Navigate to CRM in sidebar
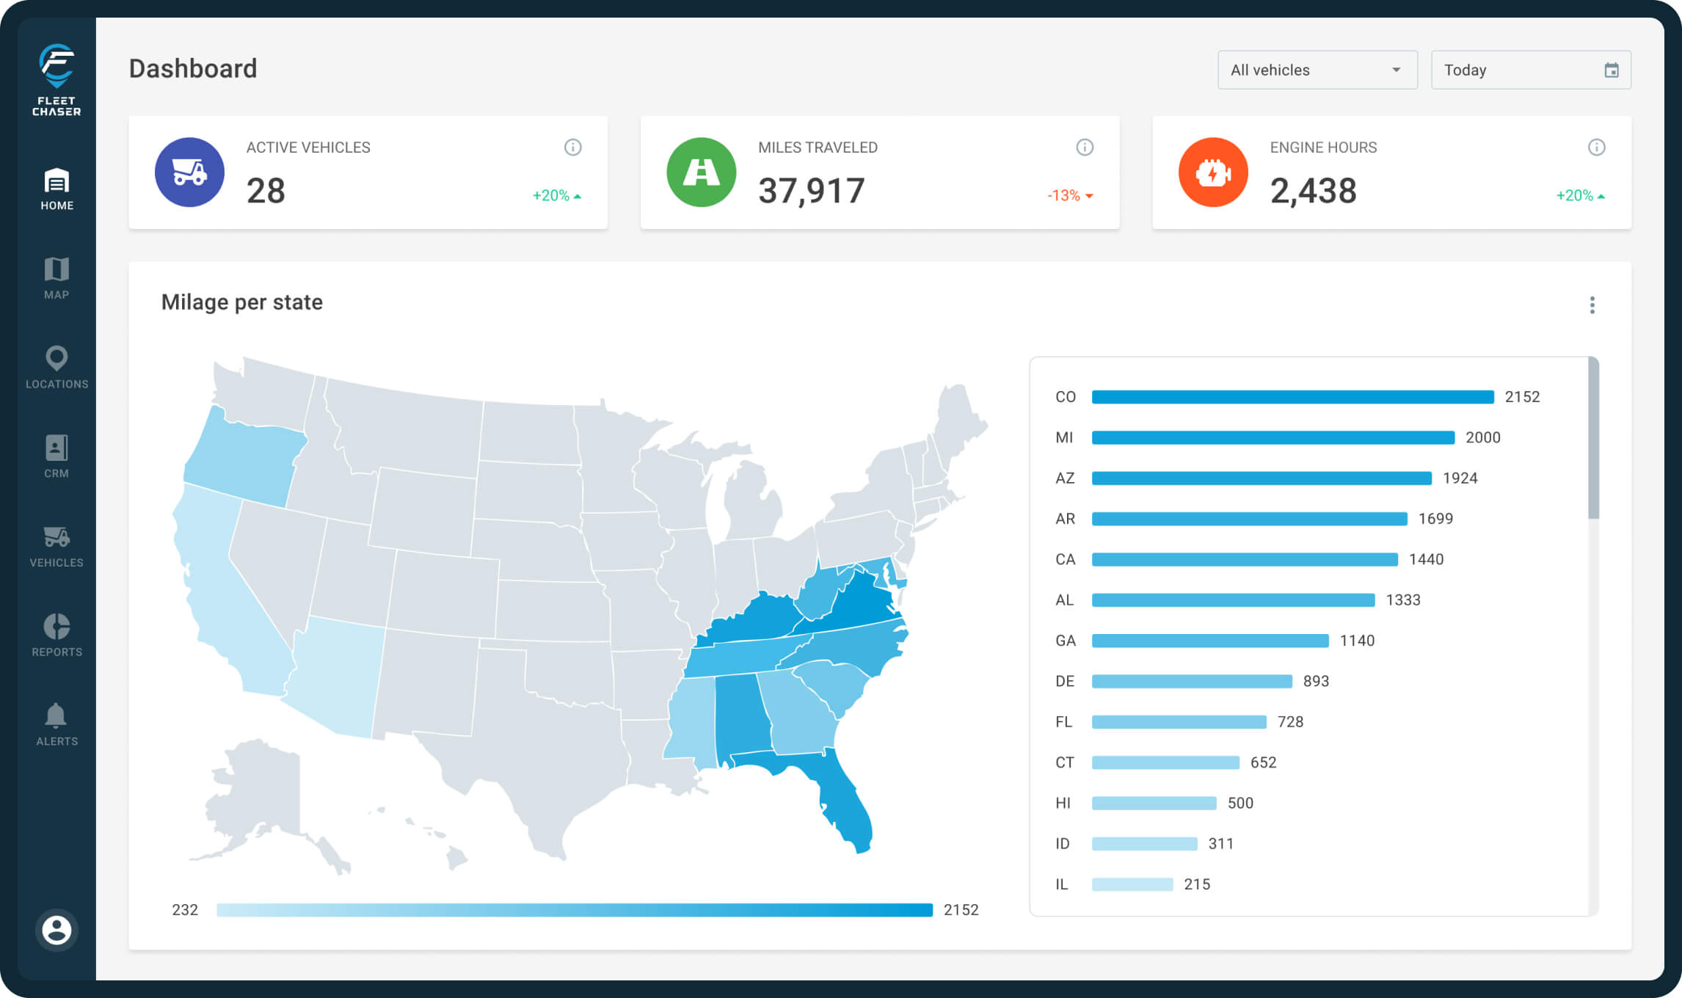Image resolution: width=1682 pixels, height=998 pixels. [57, 456]
